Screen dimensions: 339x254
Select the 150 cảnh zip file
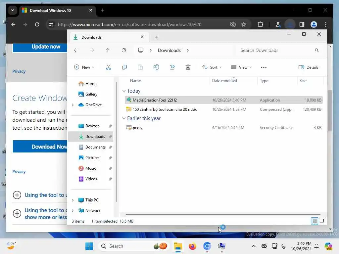[x=224, y=109]
